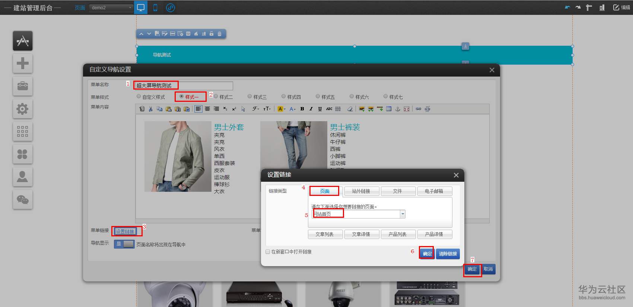Select the 电子邮箱 link type tab
Screen dimensions: 633x307
point(434,191)
